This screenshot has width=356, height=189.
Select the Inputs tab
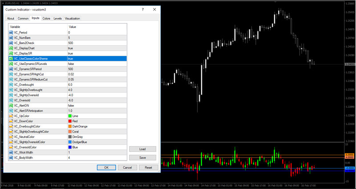[36, 18]
